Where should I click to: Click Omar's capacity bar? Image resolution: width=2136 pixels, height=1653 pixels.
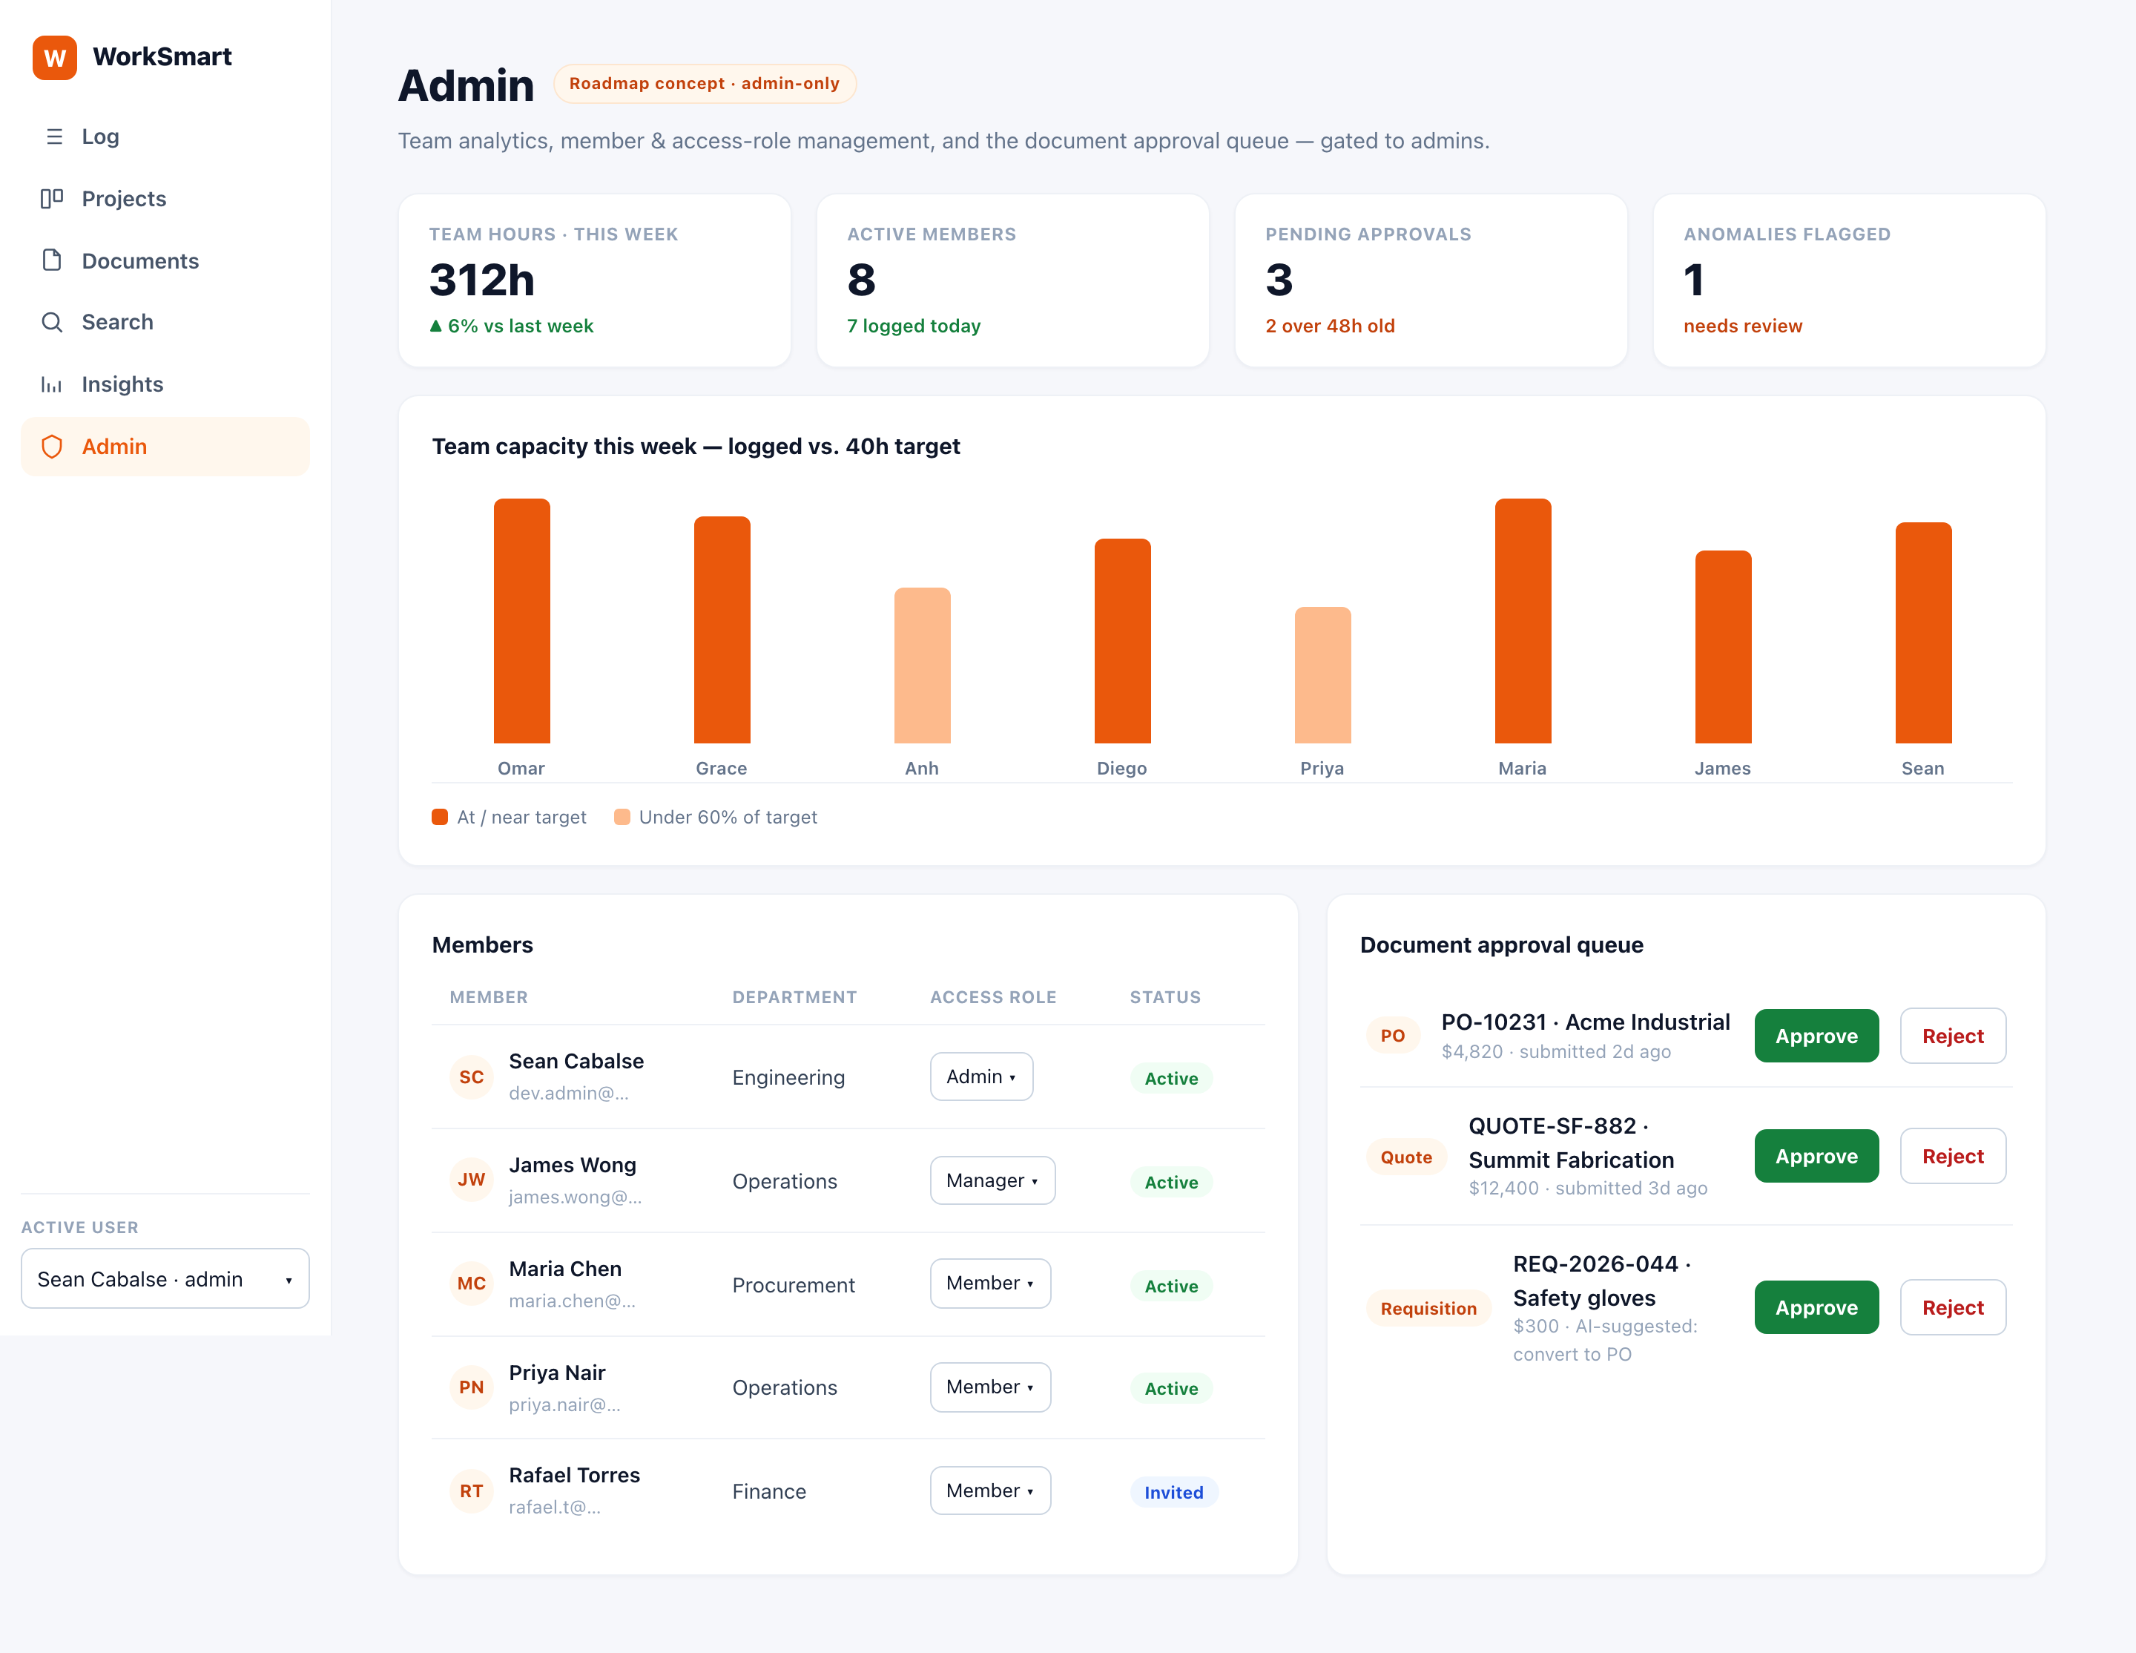522,621
